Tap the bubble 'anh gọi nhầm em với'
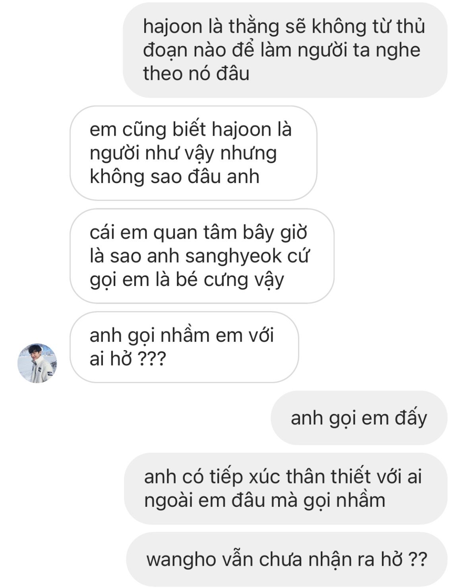Viewport: 465px width, 588px height. click(x=184, y=347)
